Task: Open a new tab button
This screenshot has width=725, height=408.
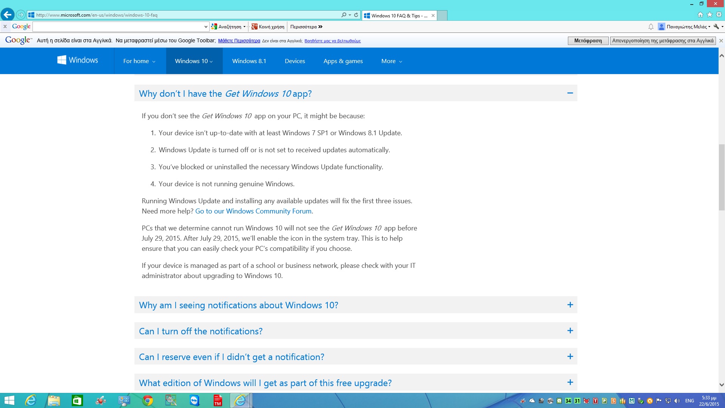Action: (442, 15)
